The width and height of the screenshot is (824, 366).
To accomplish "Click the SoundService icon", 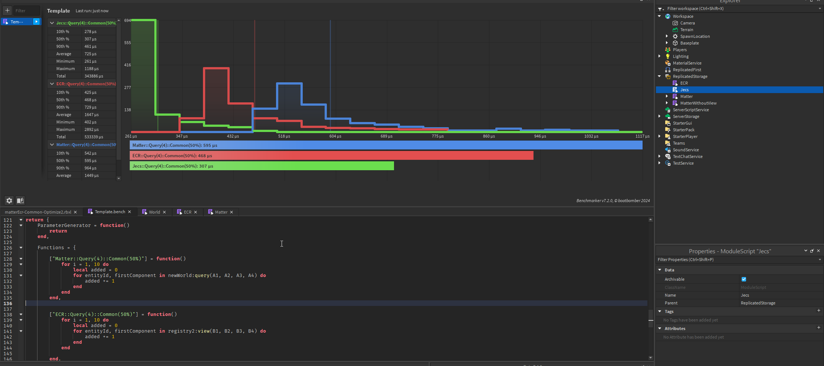I will tap(668, 150).
